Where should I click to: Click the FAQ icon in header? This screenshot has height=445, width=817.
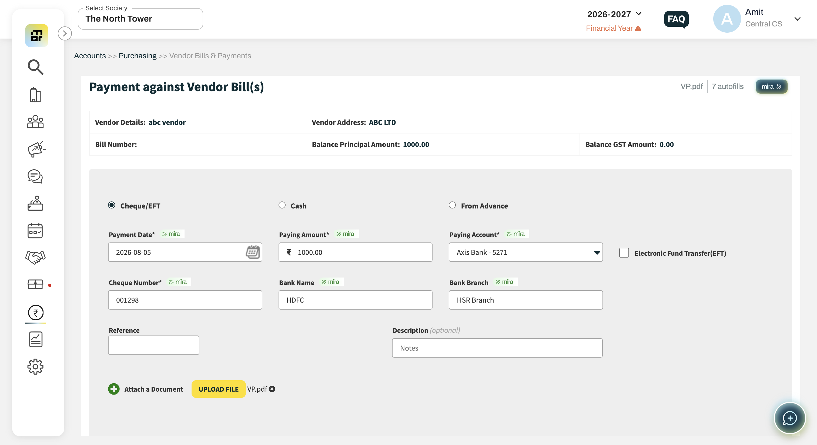coord(676,19)
